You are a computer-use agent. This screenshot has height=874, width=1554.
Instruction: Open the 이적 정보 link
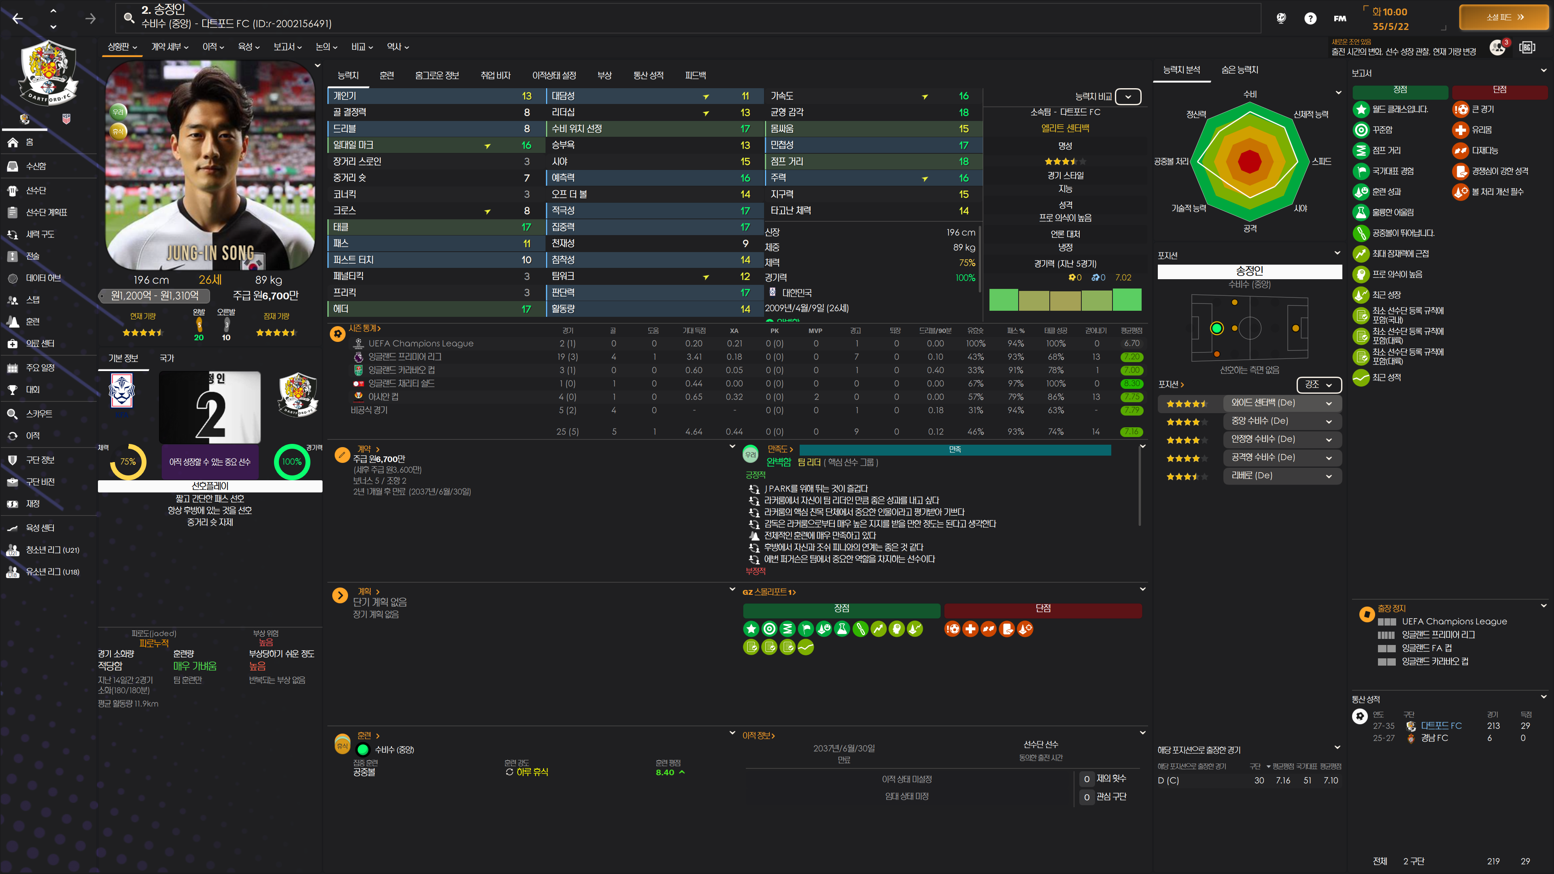(758, 735)
